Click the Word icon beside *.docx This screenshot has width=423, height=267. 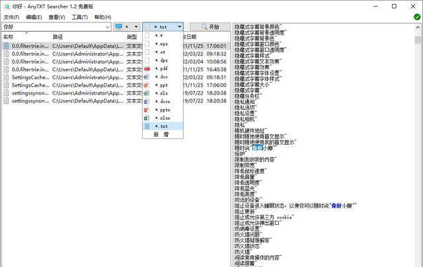click(147, 102)
